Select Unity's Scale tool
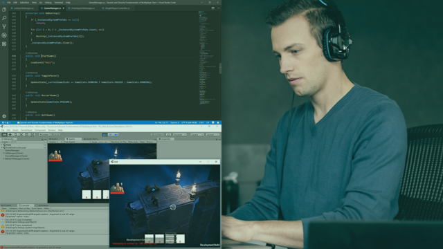This screenshot has width=443, height=249. coord(21,135)
